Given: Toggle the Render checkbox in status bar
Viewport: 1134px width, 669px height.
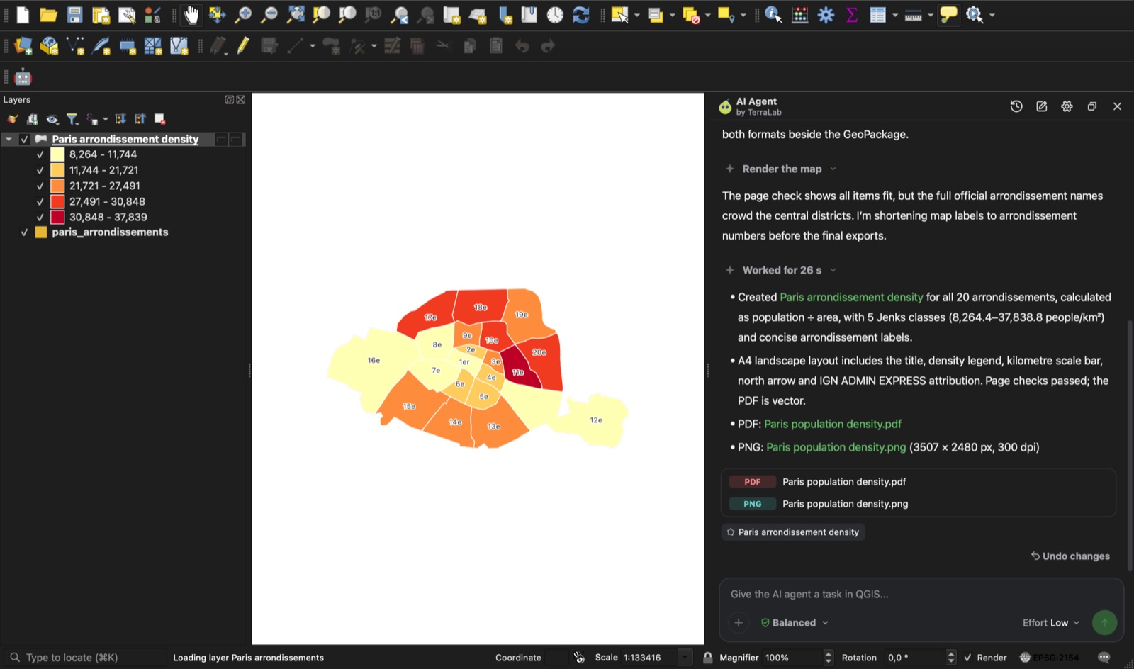Looking at the screenshot, I should (967, 658).
